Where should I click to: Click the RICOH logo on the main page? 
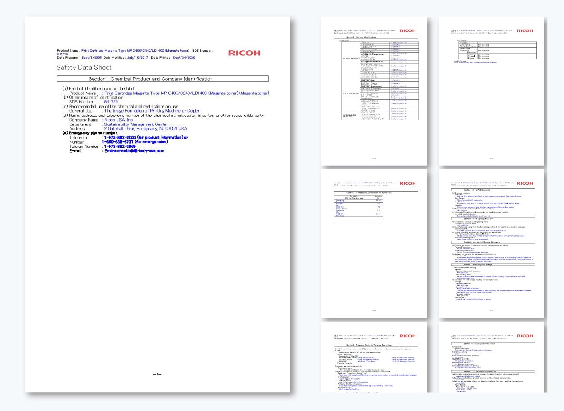coord(244,53)
